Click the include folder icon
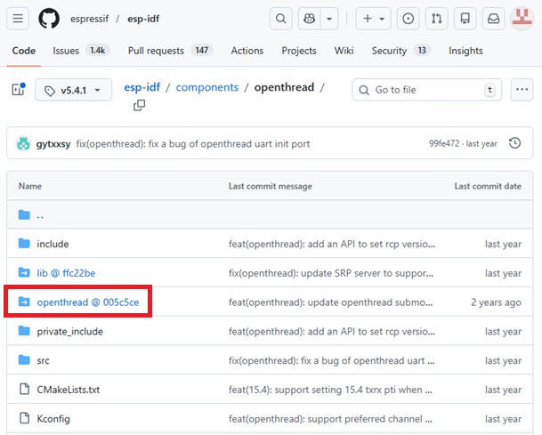Screen dimensions: 542x435 click(x=24, y=243)
